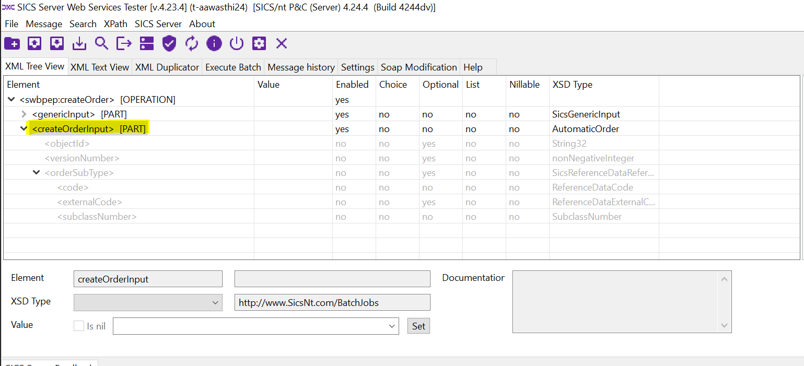
Task: Open the SICS Server menu
Action: click(158, 23)
